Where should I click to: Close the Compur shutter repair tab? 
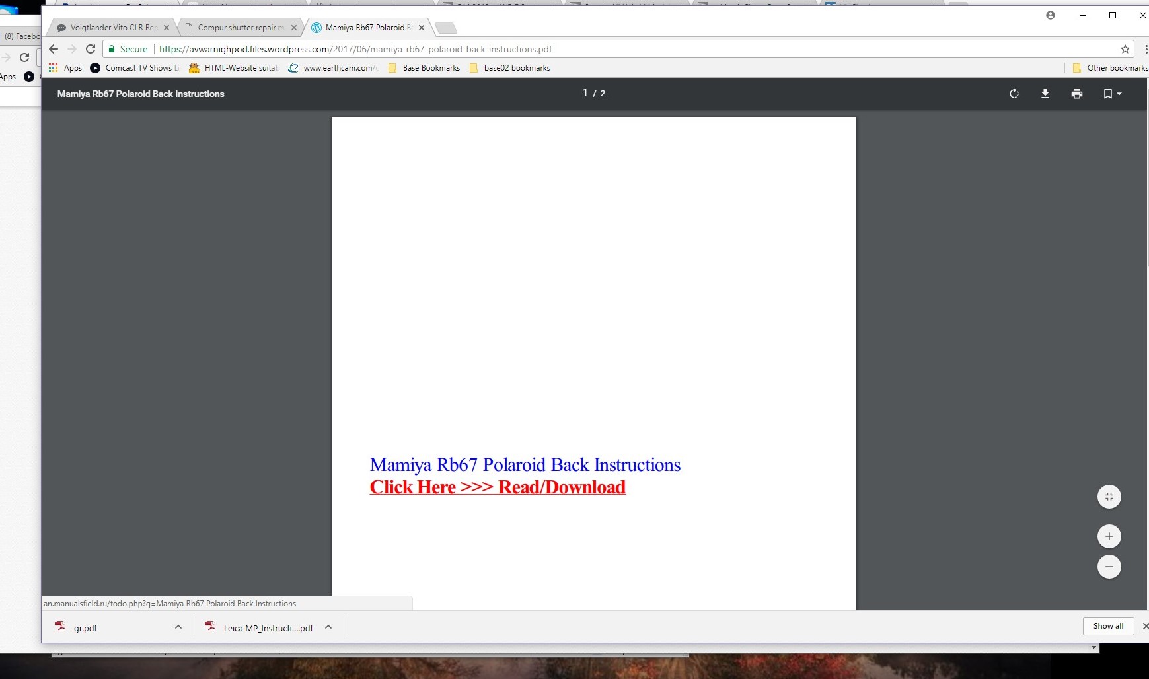[294, 28]
